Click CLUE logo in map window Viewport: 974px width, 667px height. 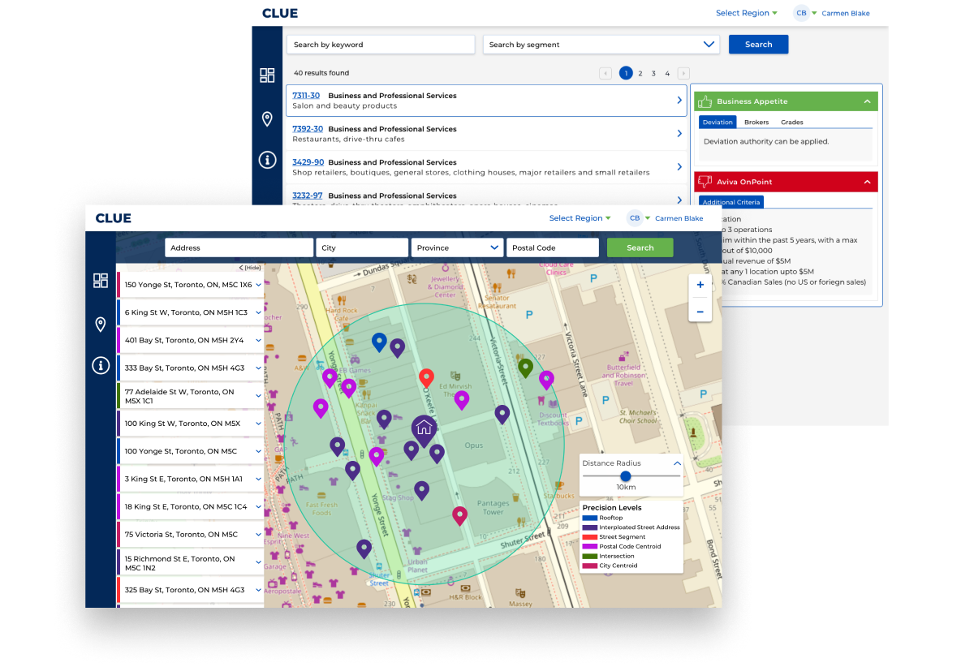coord(113,218)
